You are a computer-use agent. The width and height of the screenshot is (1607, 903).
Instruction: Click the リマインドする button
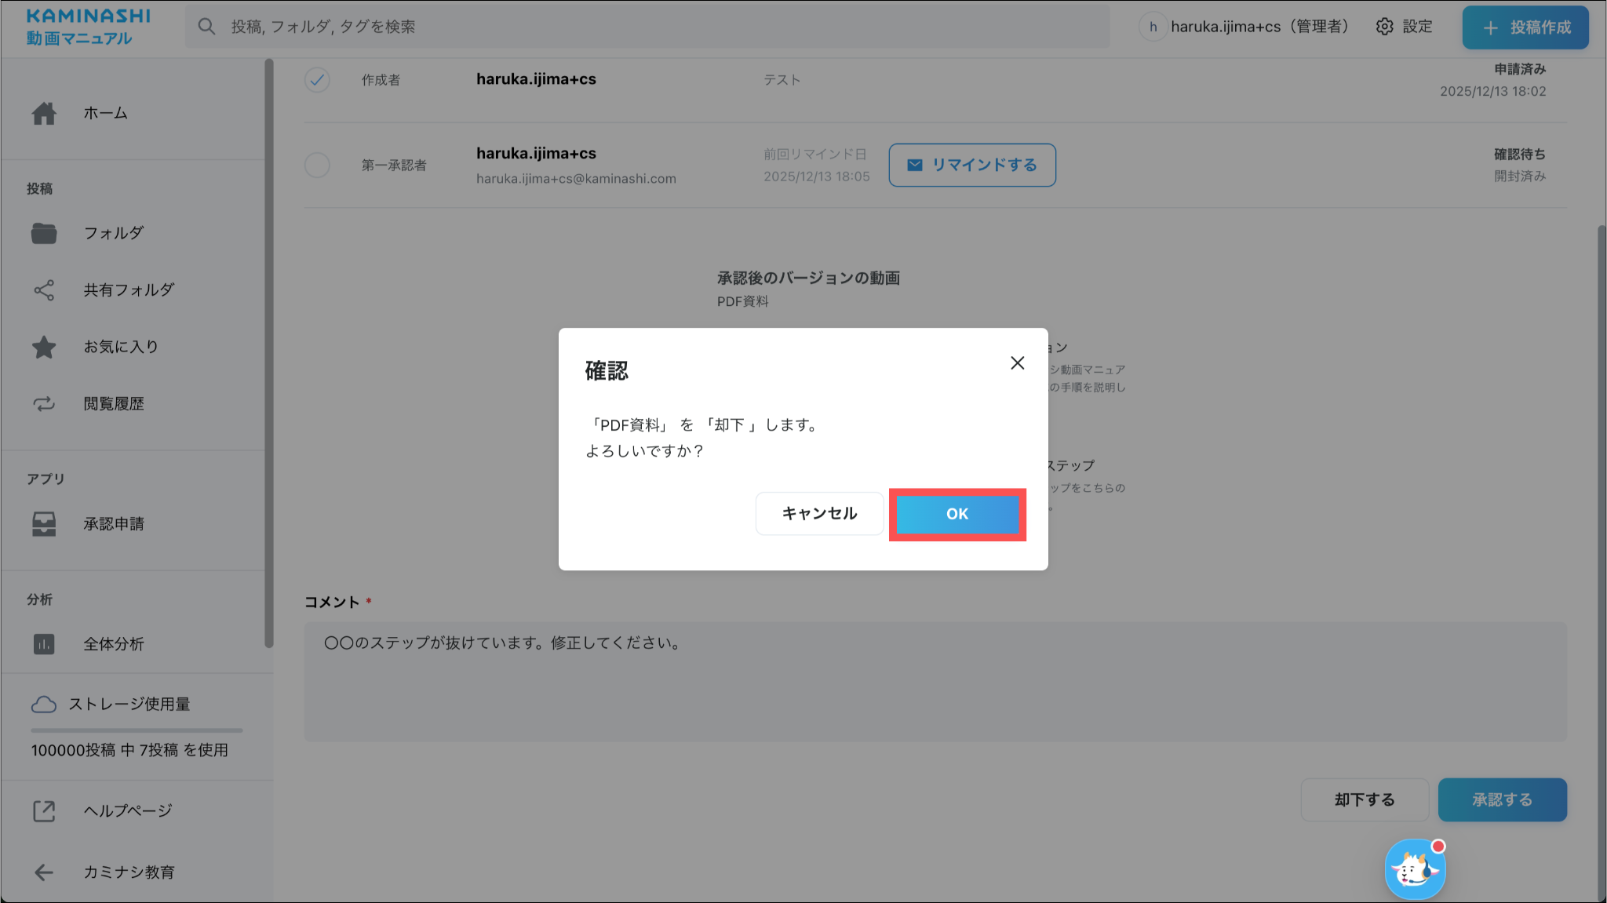click(x=971, y=165)
